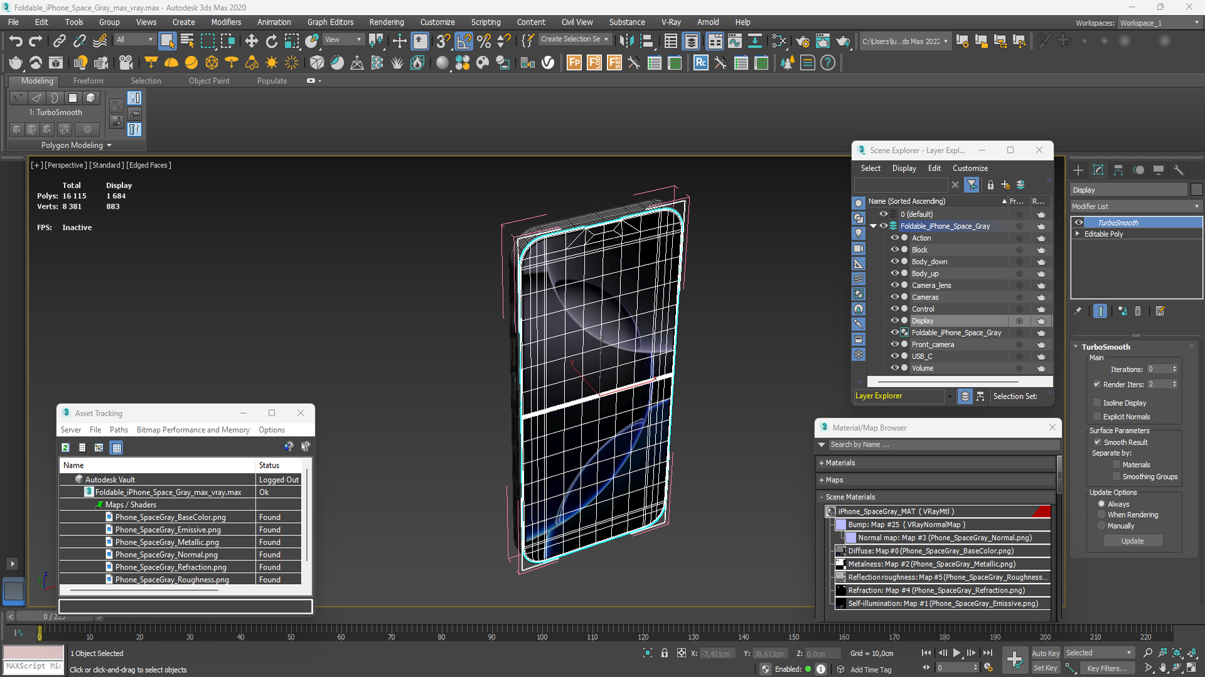Choose the Select and Rotate tool
The image size is (1205, 677).
[x=271, y=41]
